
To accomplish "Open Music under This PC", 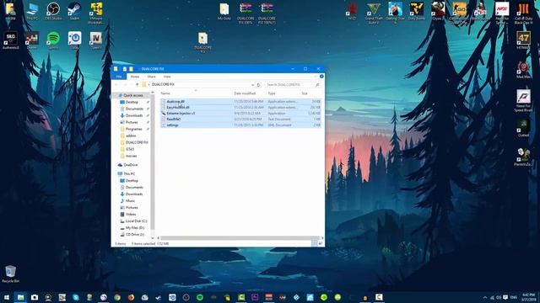I will pyautogui.click(x=130, y=201).
